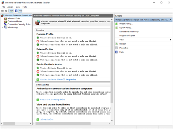Collapse the Actions section header arrow

(x=170, y=20)
